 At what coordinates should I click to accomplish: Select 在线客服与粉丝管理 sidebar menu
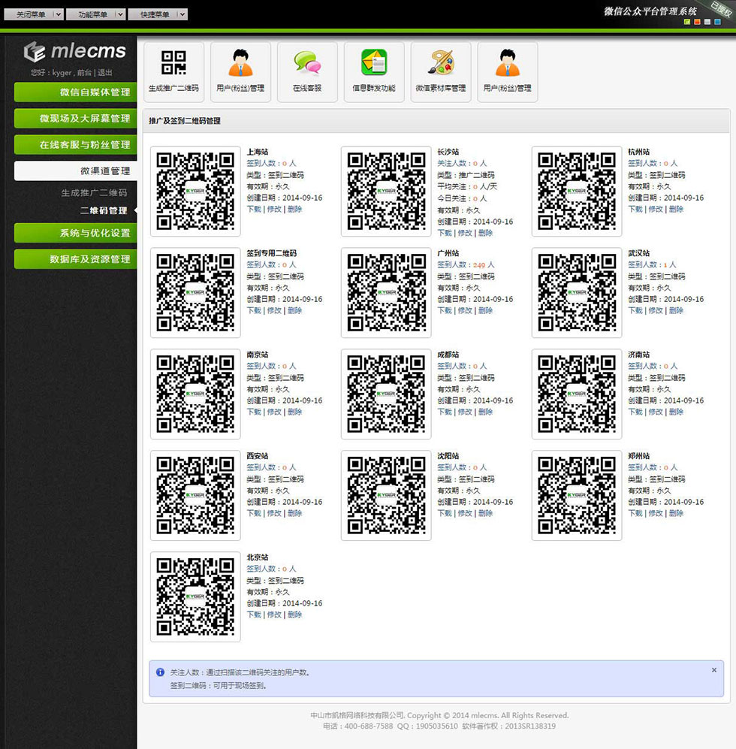(x=75, y=145)
